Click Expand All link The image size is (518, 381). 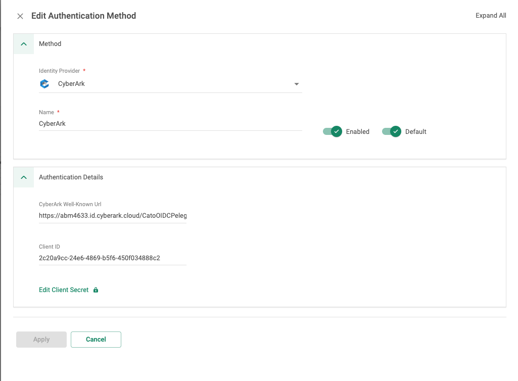(491, 16)
